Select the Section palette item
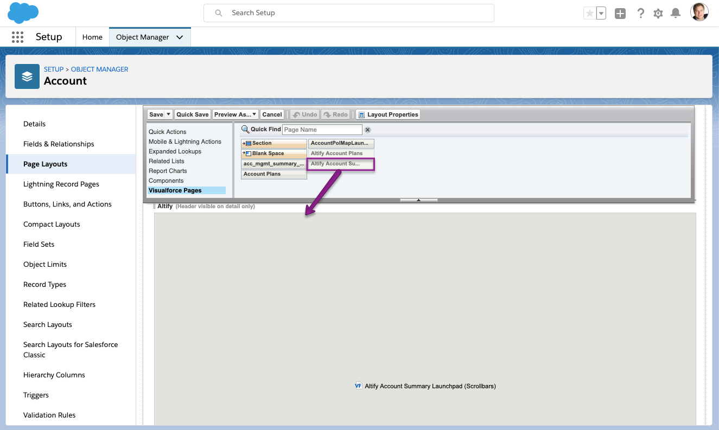The width and height of the screenshot is (719, 430). click(274, 143)
